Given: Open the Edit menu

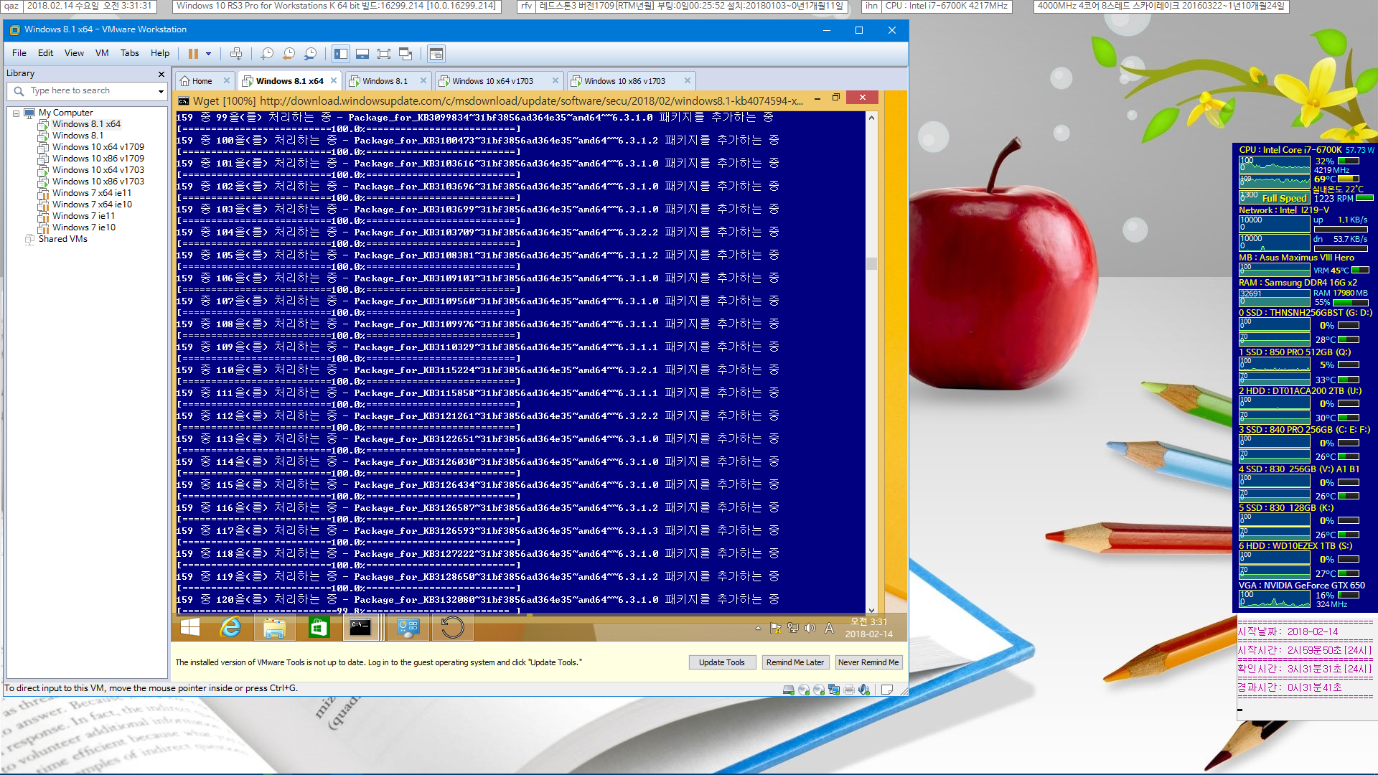Looking at the screenshot, I should [46, 53].
